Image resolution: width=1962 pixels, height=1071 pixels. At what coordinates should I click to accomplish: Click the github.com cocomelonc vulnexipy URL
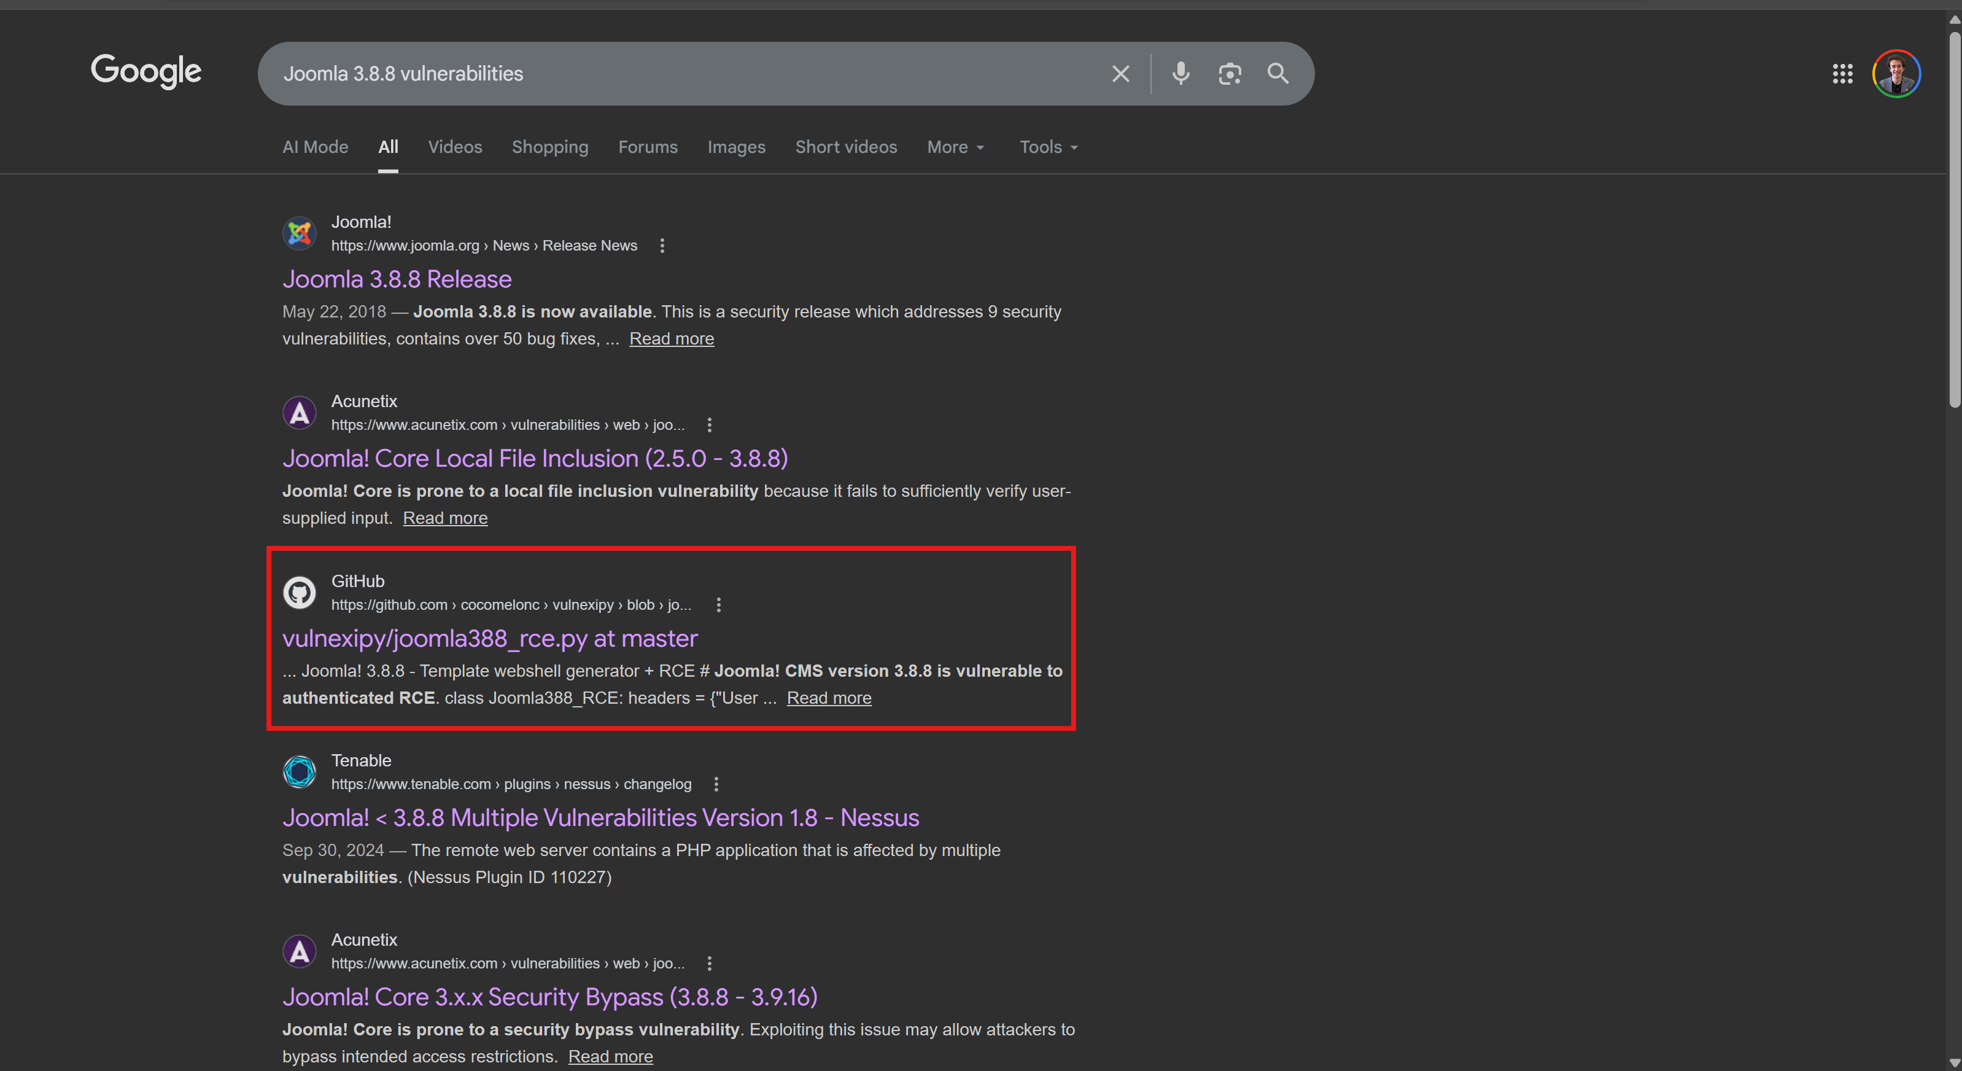click(511, 605)
